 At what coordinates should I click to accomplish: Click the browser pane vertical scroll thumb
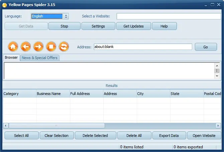pos(217,71)
